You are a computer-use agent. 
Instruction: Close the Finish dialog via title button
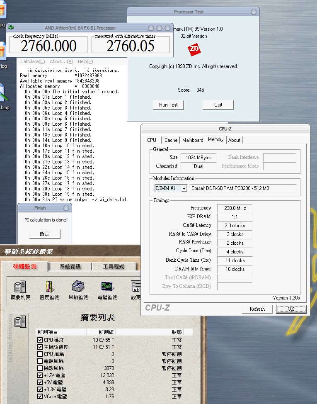(x=66, y=208)
